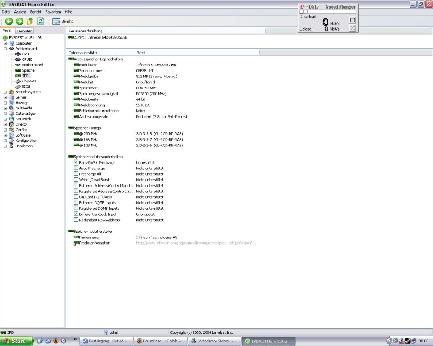Screen dimensions: 433x346
Task: Click the Server icon in the tree
Action: [x=12, y=97]
